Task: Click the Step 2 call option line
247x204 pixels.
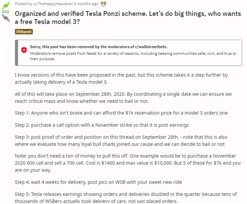Action: coord(102,125)
